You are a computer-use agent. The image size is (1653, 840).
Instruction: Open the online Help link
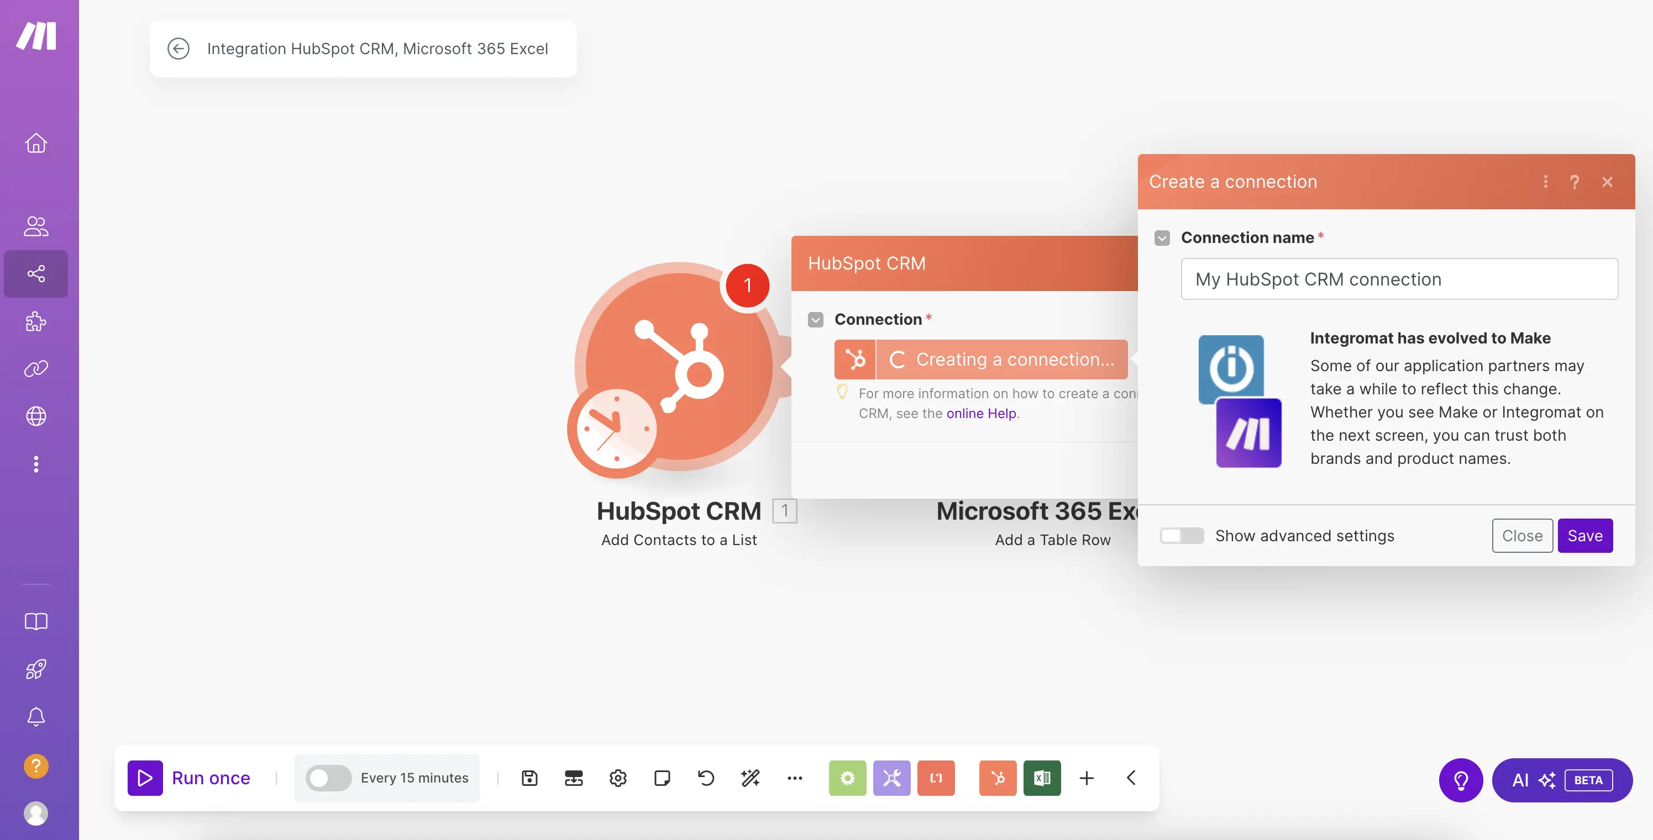coord(981,413)
